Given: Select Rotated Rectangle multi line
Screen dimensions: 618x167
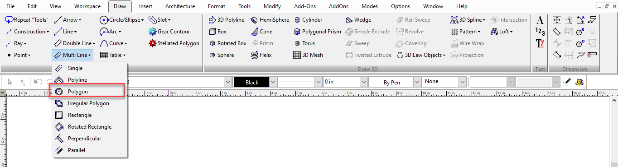Looking at the screenshot, I should pos(90,127).
